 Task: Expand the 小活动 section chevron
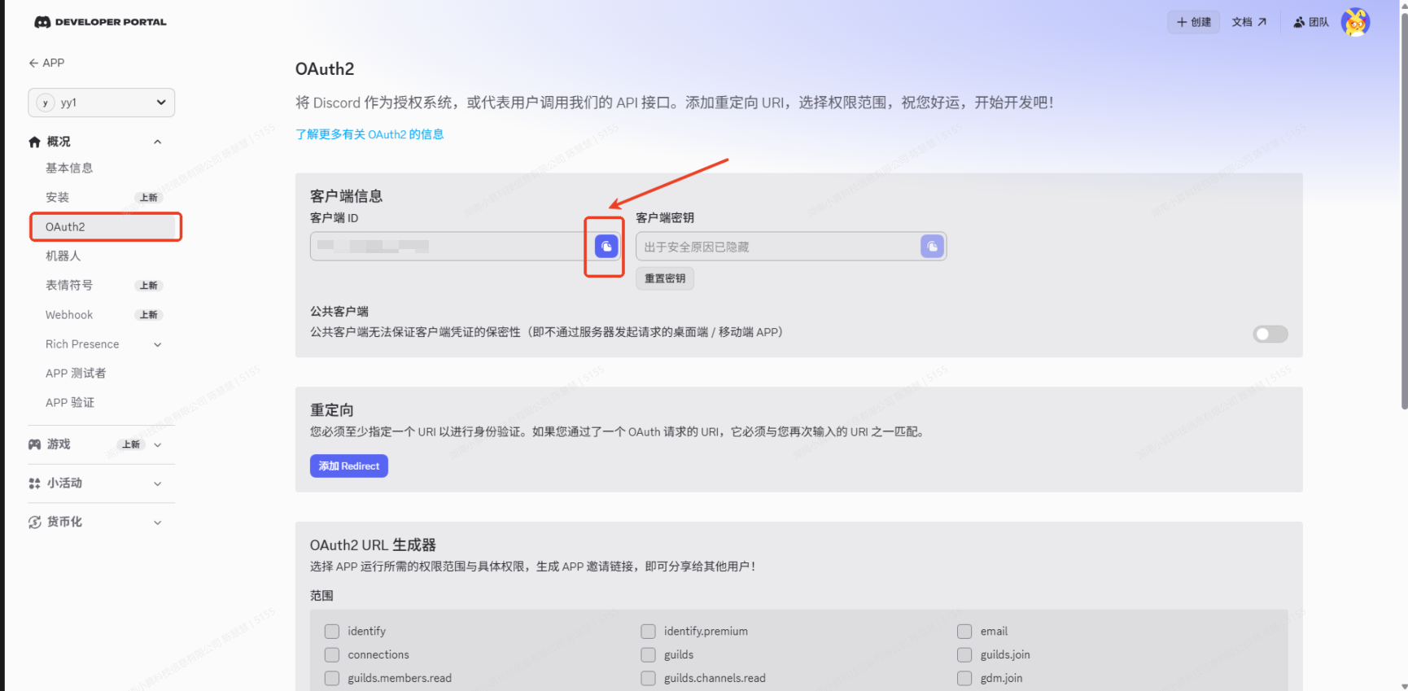158,483
